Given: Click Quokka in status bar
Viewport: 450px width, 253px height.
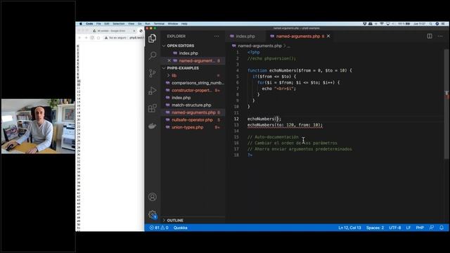Looking at the screenshot, I should tap(180, 228).
